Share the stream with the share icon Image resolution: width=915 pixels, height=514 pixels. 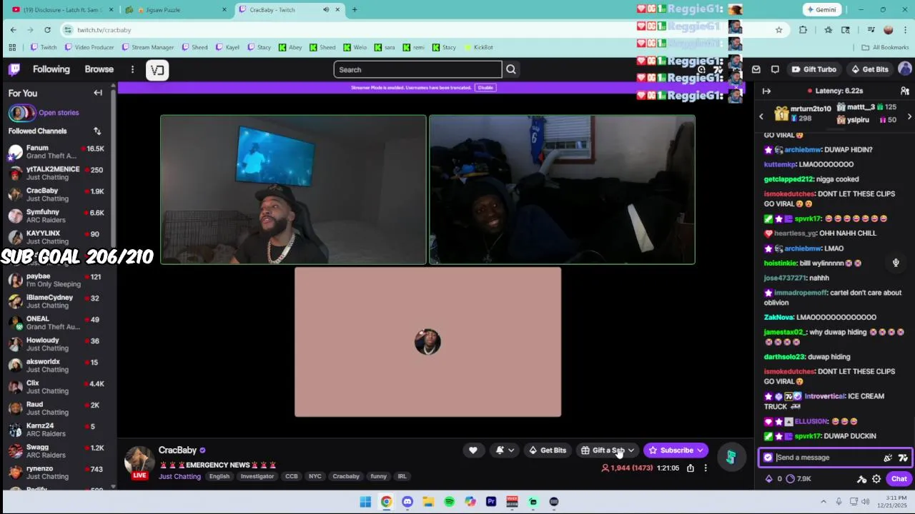point(691,468)
